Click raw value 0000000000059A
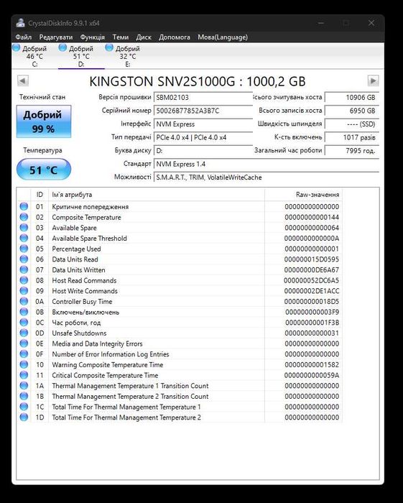This screenshot has height=503, width=403. pos(311,375)
